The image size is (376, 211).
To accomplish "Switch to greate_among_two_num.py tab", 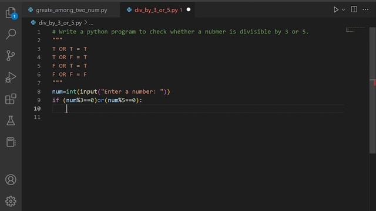I will pos(71,10).
